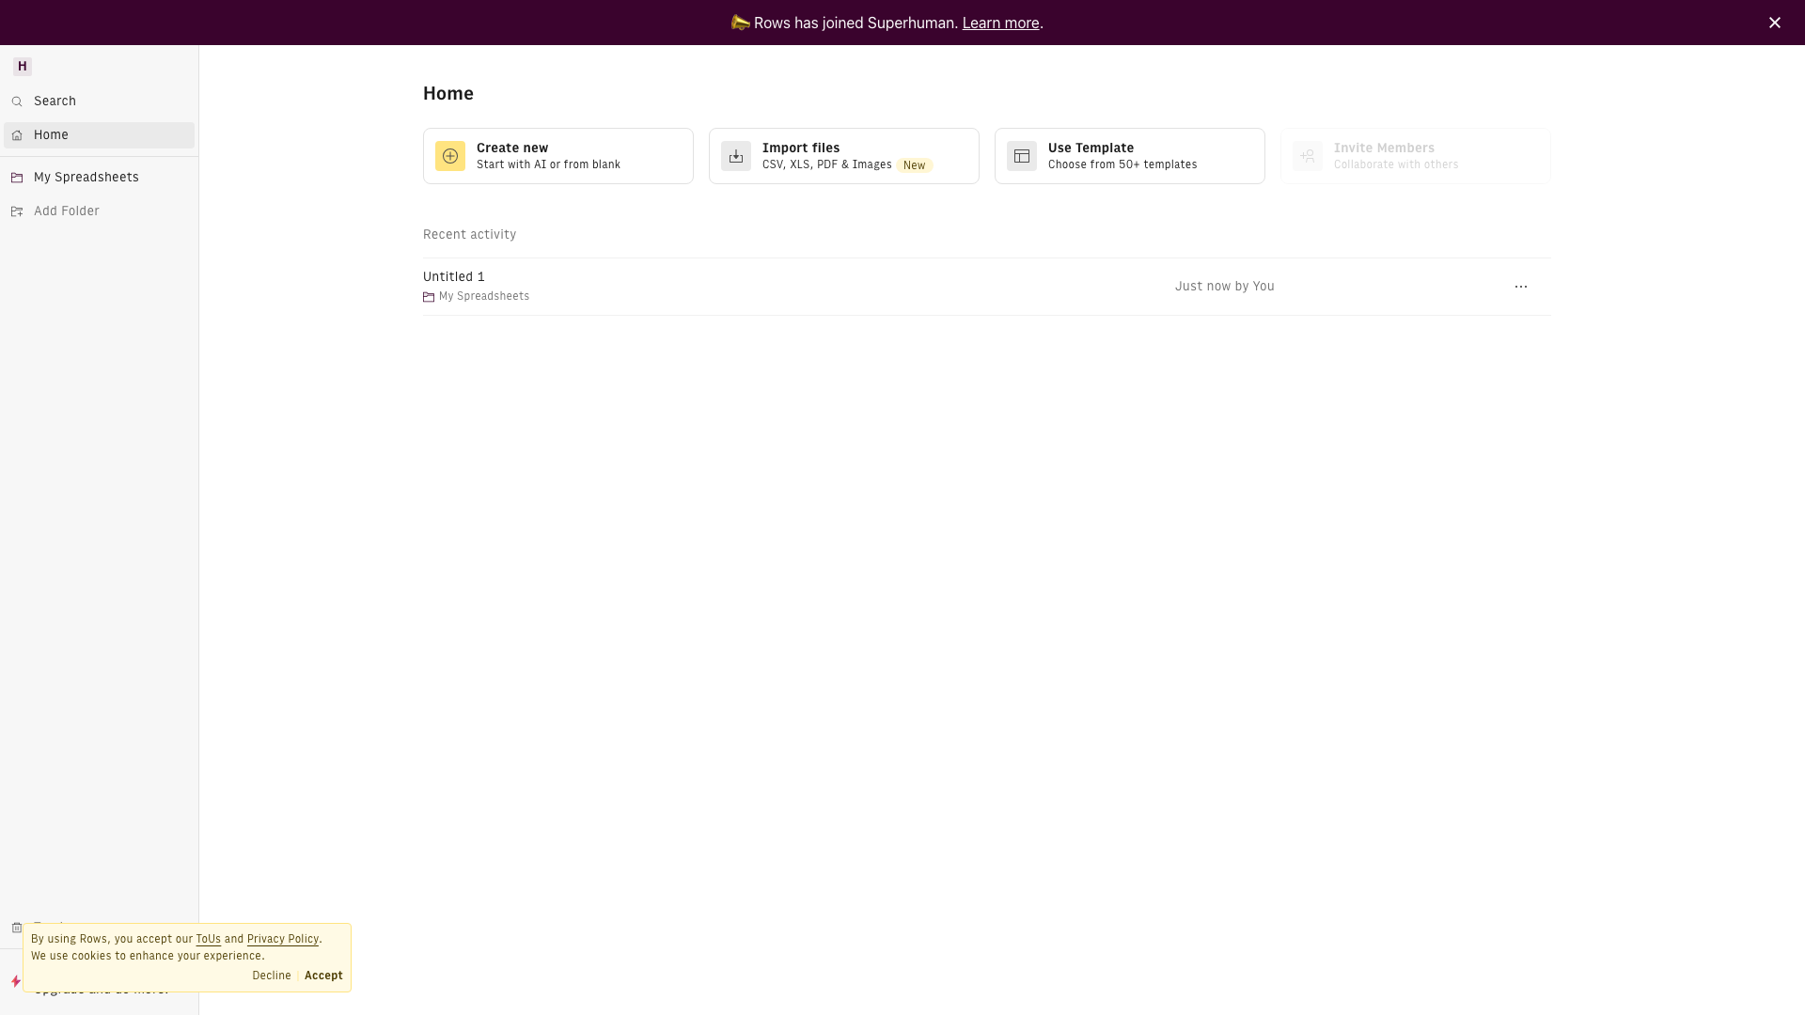Select the Use Template grid icon
Image resolution: width=1805 pixels, height=1015 pixels.
(x=1022, y=156)
